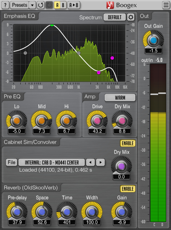The height and width of the screenshot is (230, 171).
Task: Click the Cabinet Dry Mix knob
Action: tap(121, 166)
